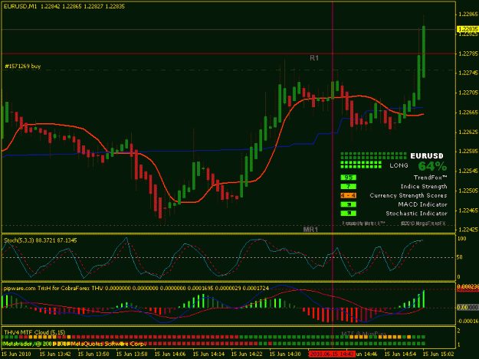This screenshot has width=479, height=359.
Task: Click the dark green probability meter bar beside EURUSD
Action: 373,155
